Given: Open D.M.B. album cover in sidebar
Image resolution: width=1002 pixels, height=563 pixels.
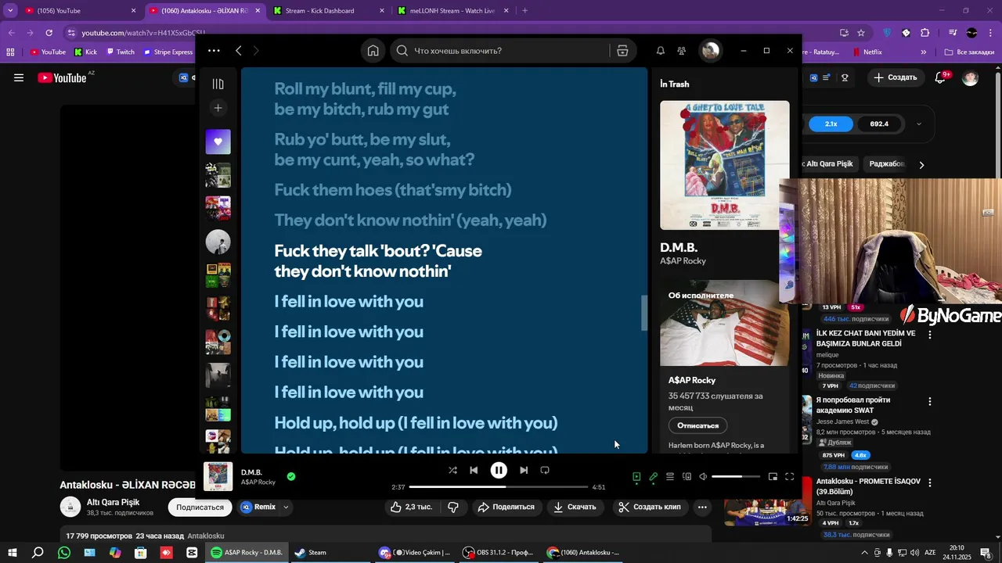Looking at the screenshot, I should [724, 165].
